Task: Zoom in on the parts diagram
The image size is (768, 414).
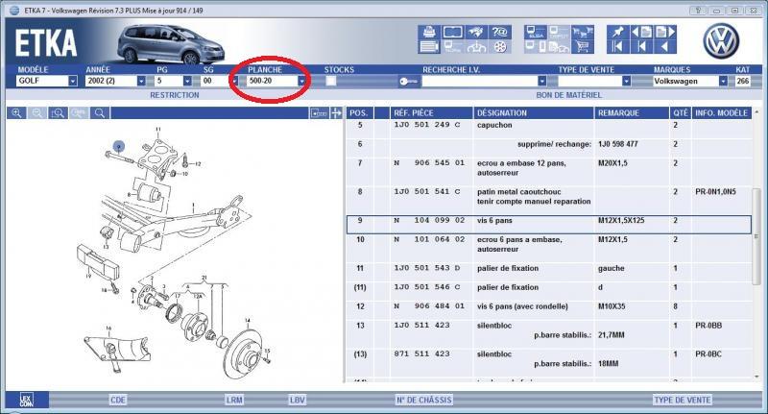Action: pos(16,113)
